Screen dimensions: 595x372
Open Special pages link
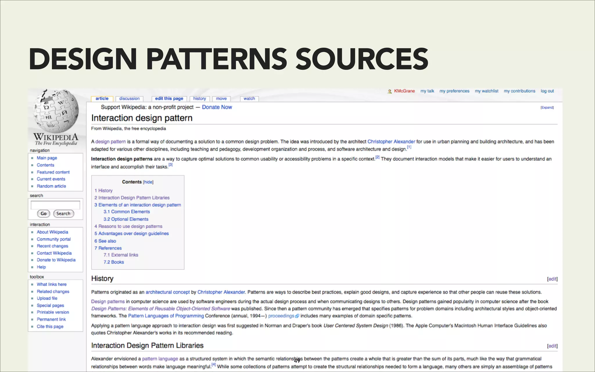50,305
